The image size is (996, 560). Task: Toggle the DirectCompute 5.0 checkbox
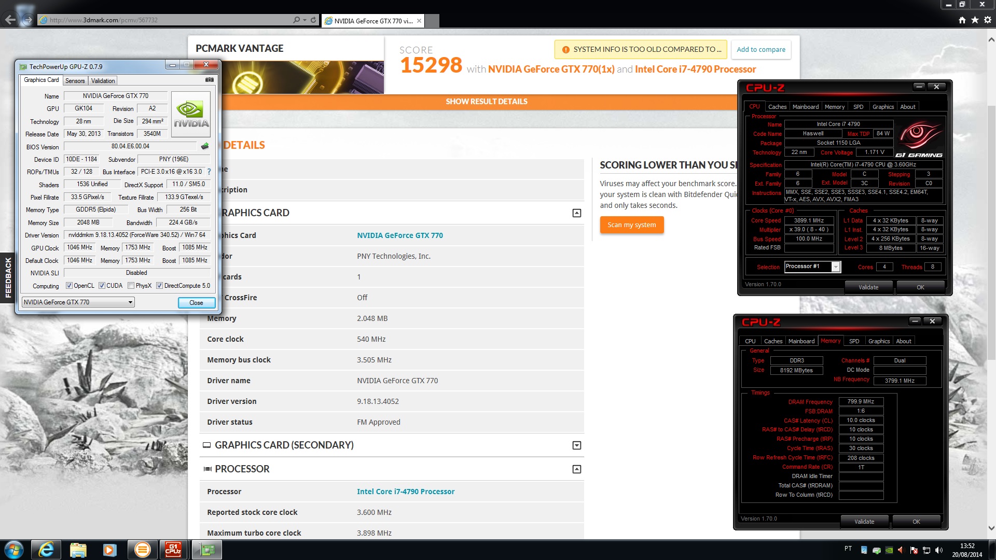click(160, 286)
